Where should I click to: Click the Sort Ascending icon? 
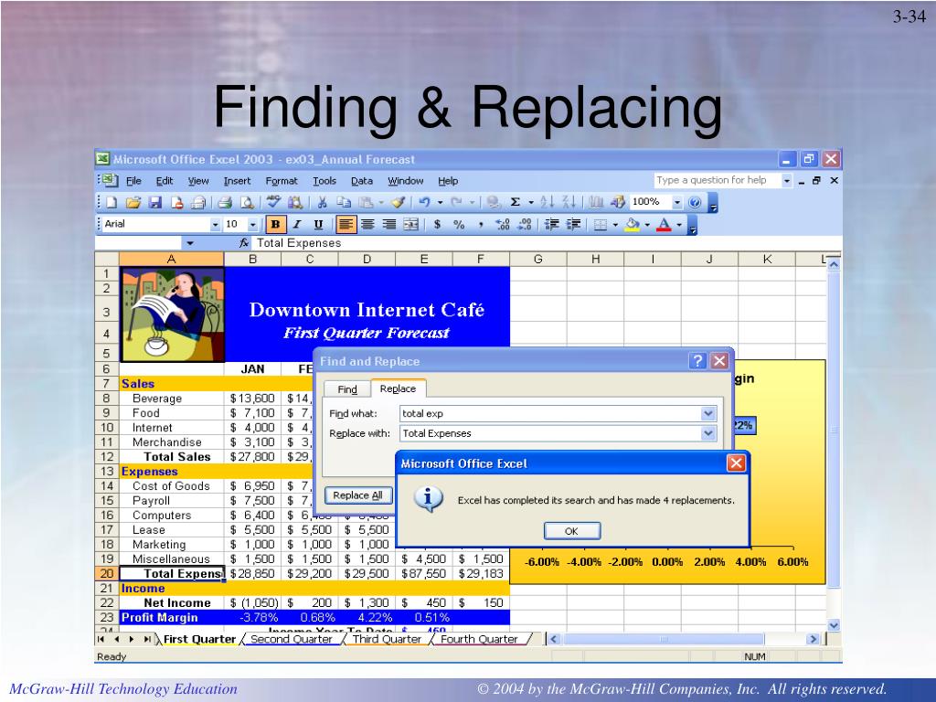pyautogui.click(x=547, y=203)
